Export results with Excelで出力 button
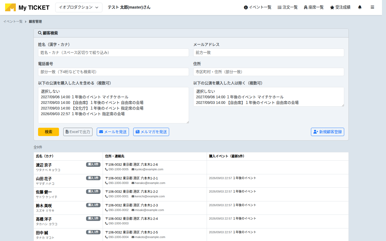 (78, 132)
